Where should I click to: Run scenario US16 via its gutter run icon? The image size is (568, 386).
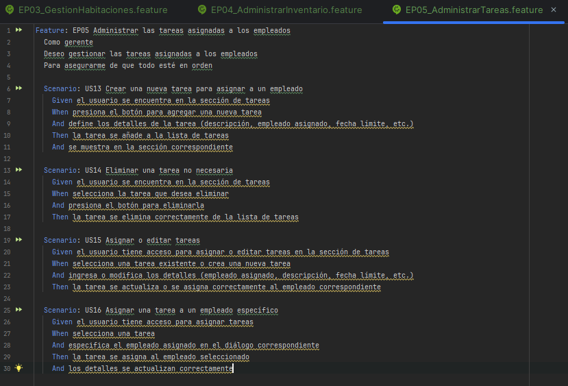click(x=18, y=310)
